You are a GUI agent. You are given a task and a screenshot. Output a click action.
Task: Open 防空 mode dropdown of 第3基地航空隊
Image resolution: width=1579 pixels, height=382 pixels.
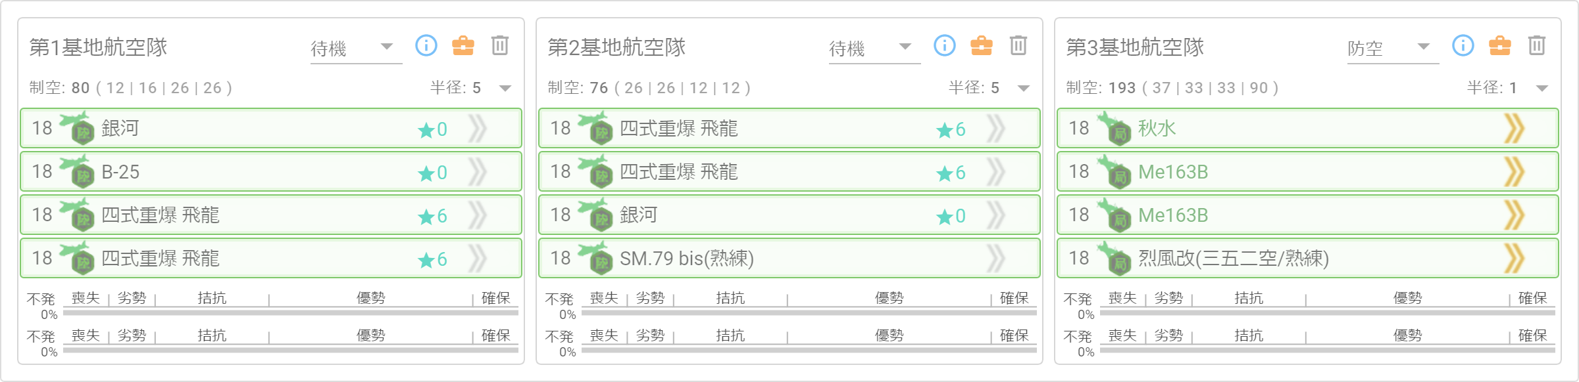[1393, 48]
